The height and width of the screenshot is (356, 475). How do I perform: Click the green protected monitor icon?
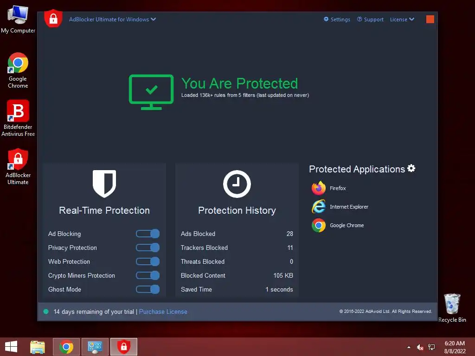151,92
